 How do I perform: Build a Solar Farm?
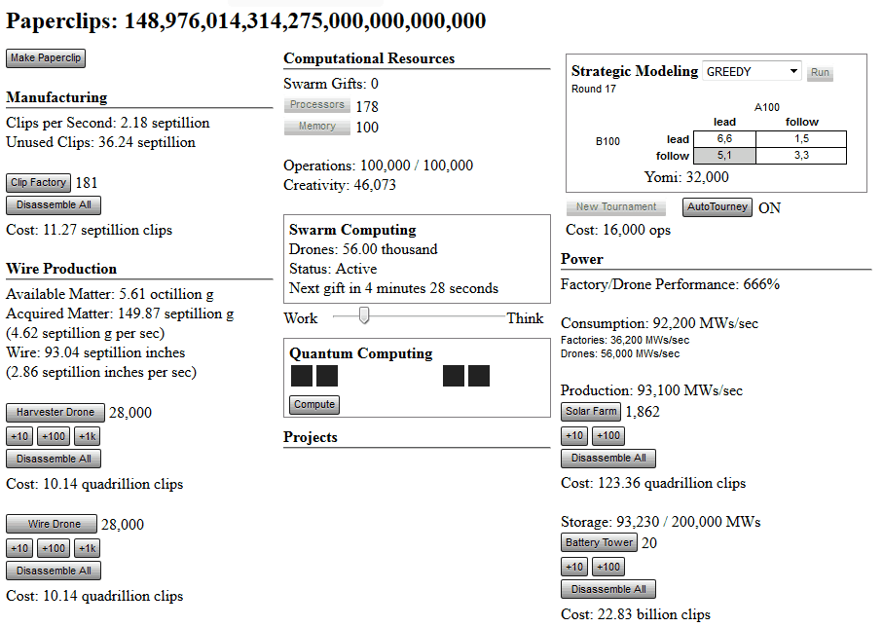(591, 411)
